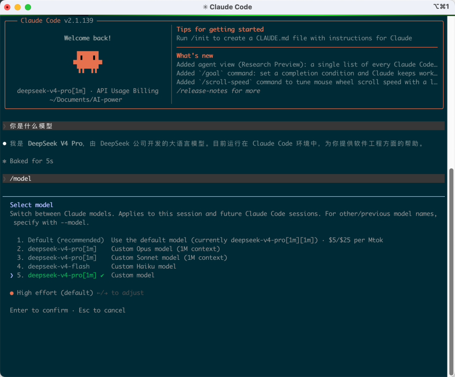Click the 我是 DeepSeek V4 Pro response text

(x=216, y=144)
